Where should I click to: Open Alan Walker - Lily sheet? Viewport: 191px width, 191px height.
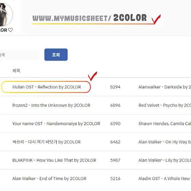[165, 160]
